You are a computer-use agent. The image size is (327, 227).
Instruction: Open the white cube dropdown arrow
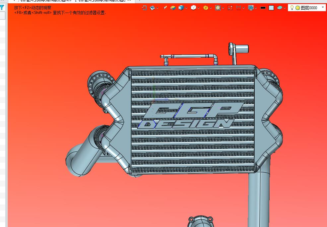tap(199, 8)
